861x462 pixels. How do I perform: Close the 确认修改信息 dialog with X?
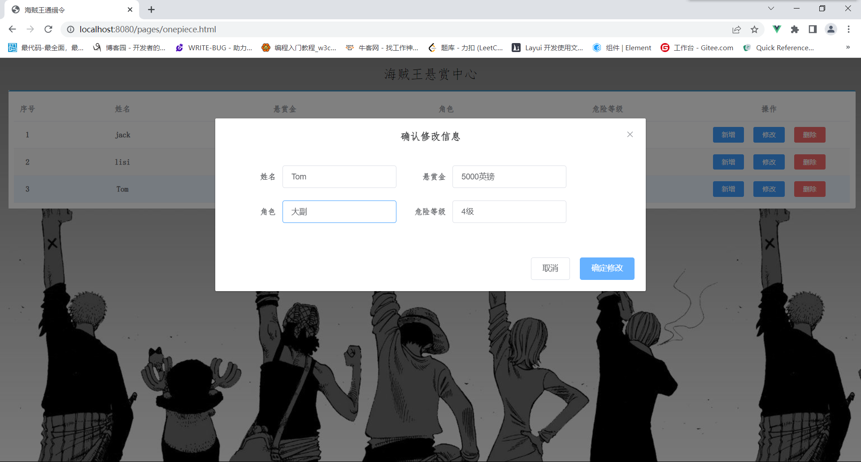630,135
